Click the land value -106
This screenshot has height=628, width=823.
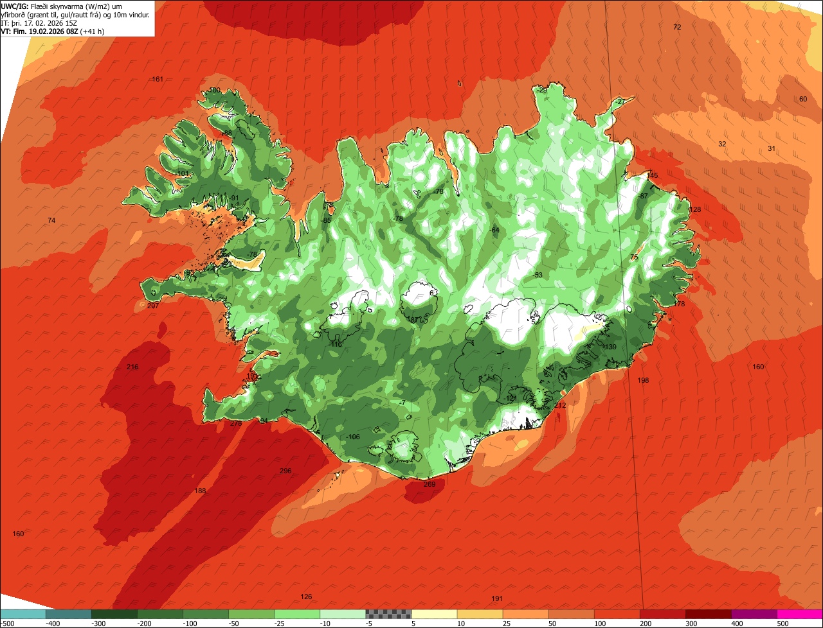(x=353, y=437)
